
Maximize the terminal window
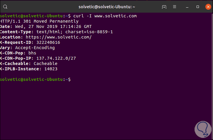198,6
